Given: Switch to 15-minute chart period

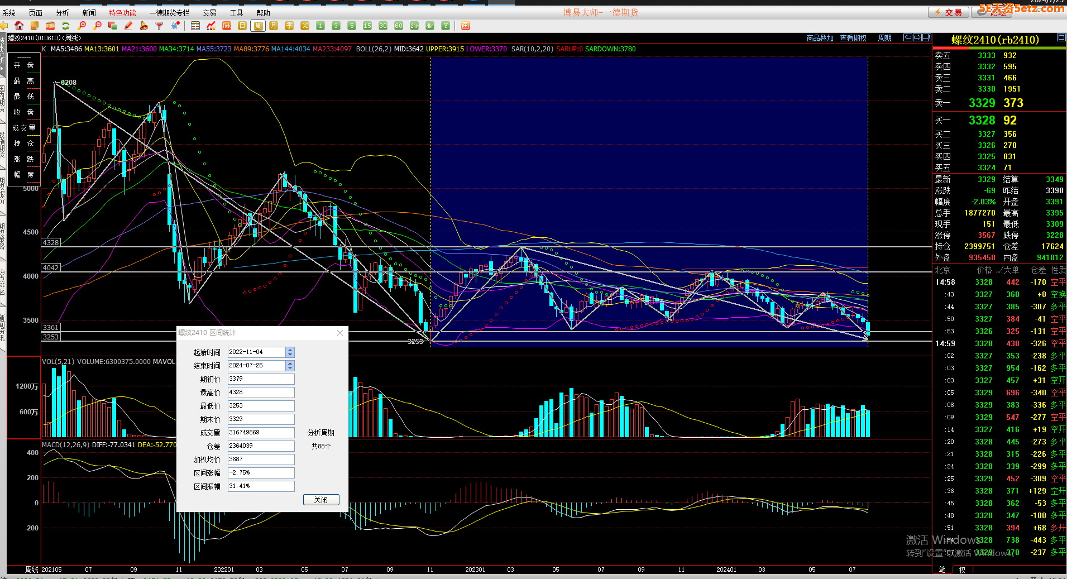Looking at the screenshot, I should coord(367,26).
